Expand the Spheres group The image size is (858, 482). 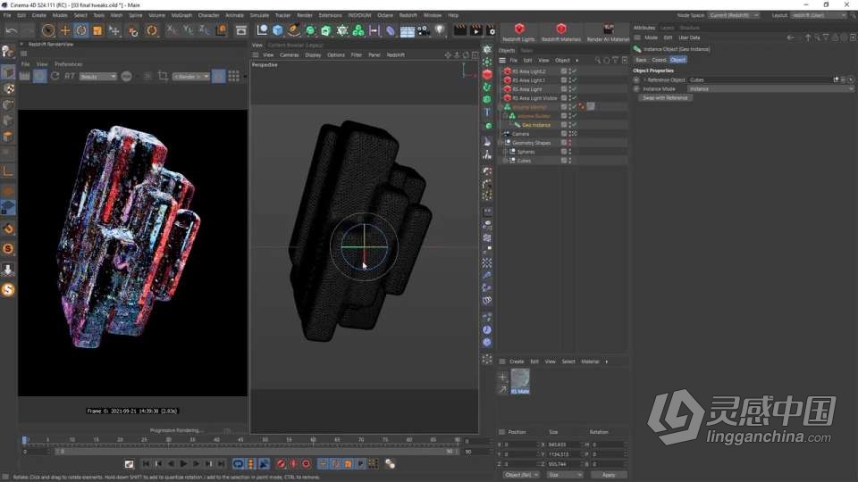(x=506, y=152)
